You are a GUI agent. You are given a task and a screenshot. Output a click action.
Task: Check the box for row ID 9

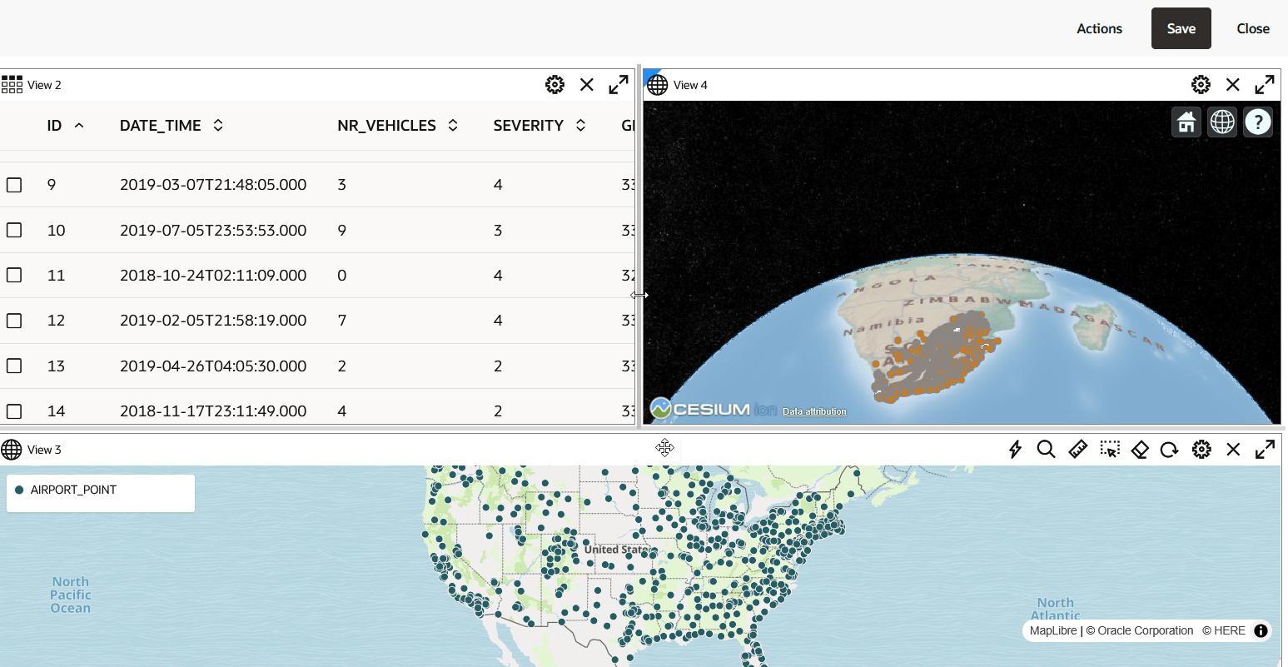click(14, 185)
